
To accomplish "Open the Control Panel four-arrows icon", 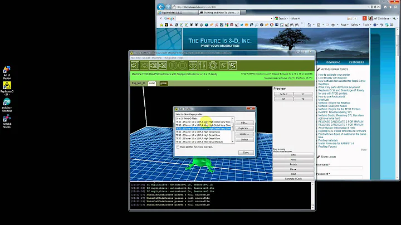I will [193, 66].
